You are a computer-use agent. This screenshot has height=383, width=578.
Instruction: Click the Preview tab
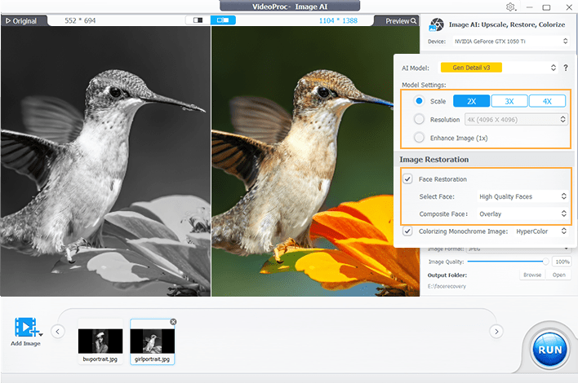pos(401,20)
